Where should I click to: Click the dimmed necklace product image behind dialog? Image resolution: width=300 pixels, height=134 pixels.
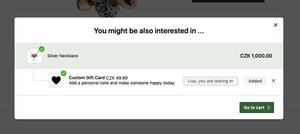point(107,9)
